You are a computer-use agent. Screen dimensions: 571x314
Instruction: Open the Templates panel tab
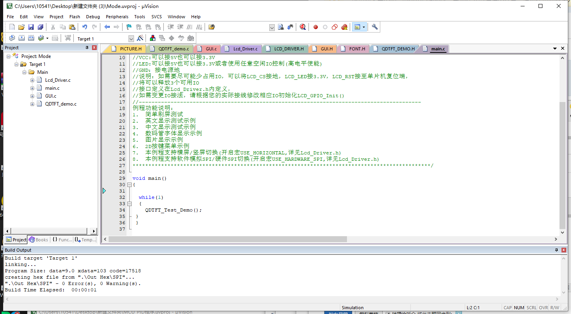(85, 240)
